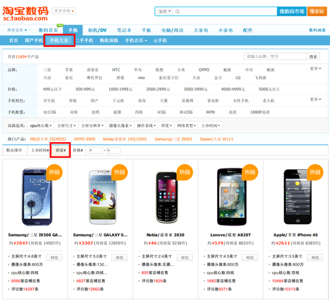Click the 热销 badge on Samsung GALAXY S4
Screen dimensions: 330x300
click(x=119, y=172)
